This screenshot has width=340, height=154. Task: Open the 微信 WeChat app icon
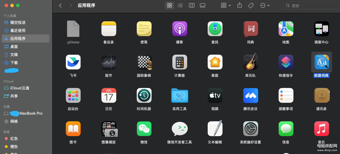click(x=144, y=129)
